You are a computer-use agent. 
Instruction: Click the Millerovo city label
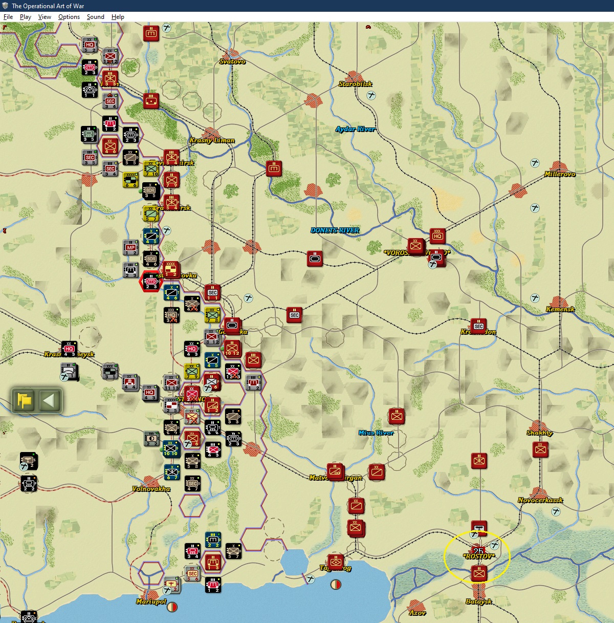coord(560,174)
